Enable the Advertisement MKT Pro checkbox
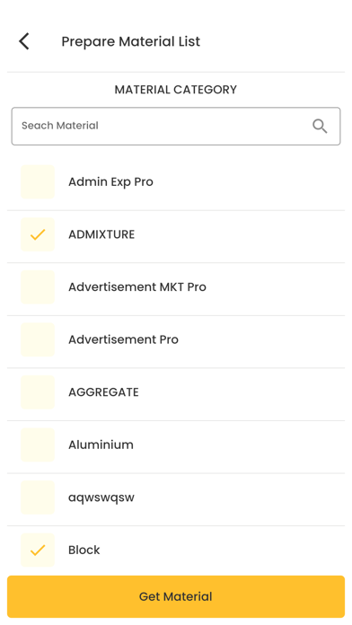This screenshot has height=625, width=352. tap(38, 287)
